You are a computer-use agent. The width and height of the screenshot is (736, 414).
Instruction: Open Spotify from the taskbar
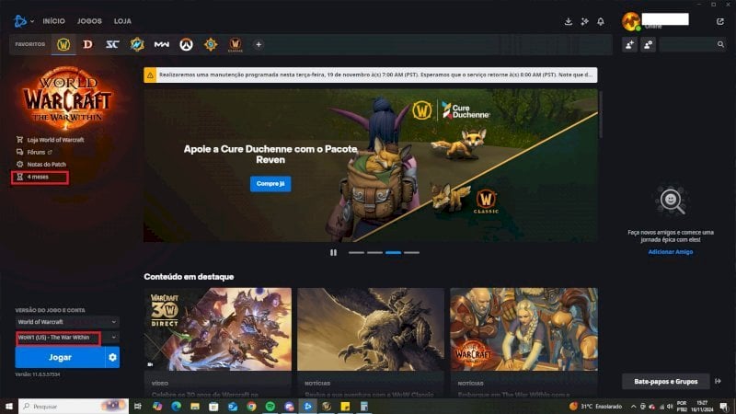pyautogui.click(x=270, y=406)
